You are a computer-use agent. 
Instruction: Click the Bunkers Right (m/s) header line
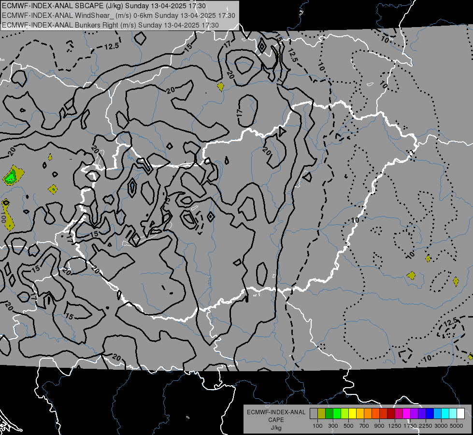click(111, 25)
